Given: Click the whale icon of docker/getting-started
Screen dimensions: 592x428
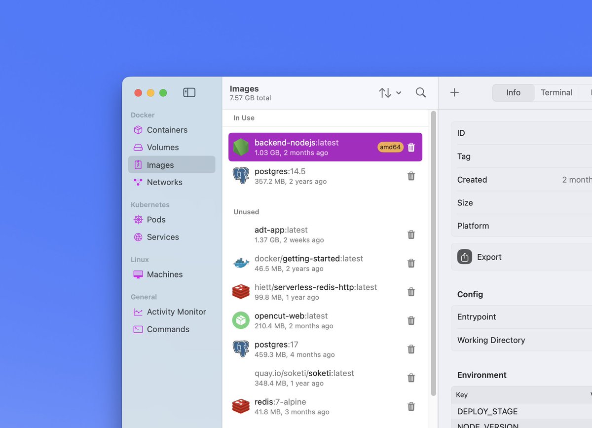Looking at the screenshot, I should [241, 263].
